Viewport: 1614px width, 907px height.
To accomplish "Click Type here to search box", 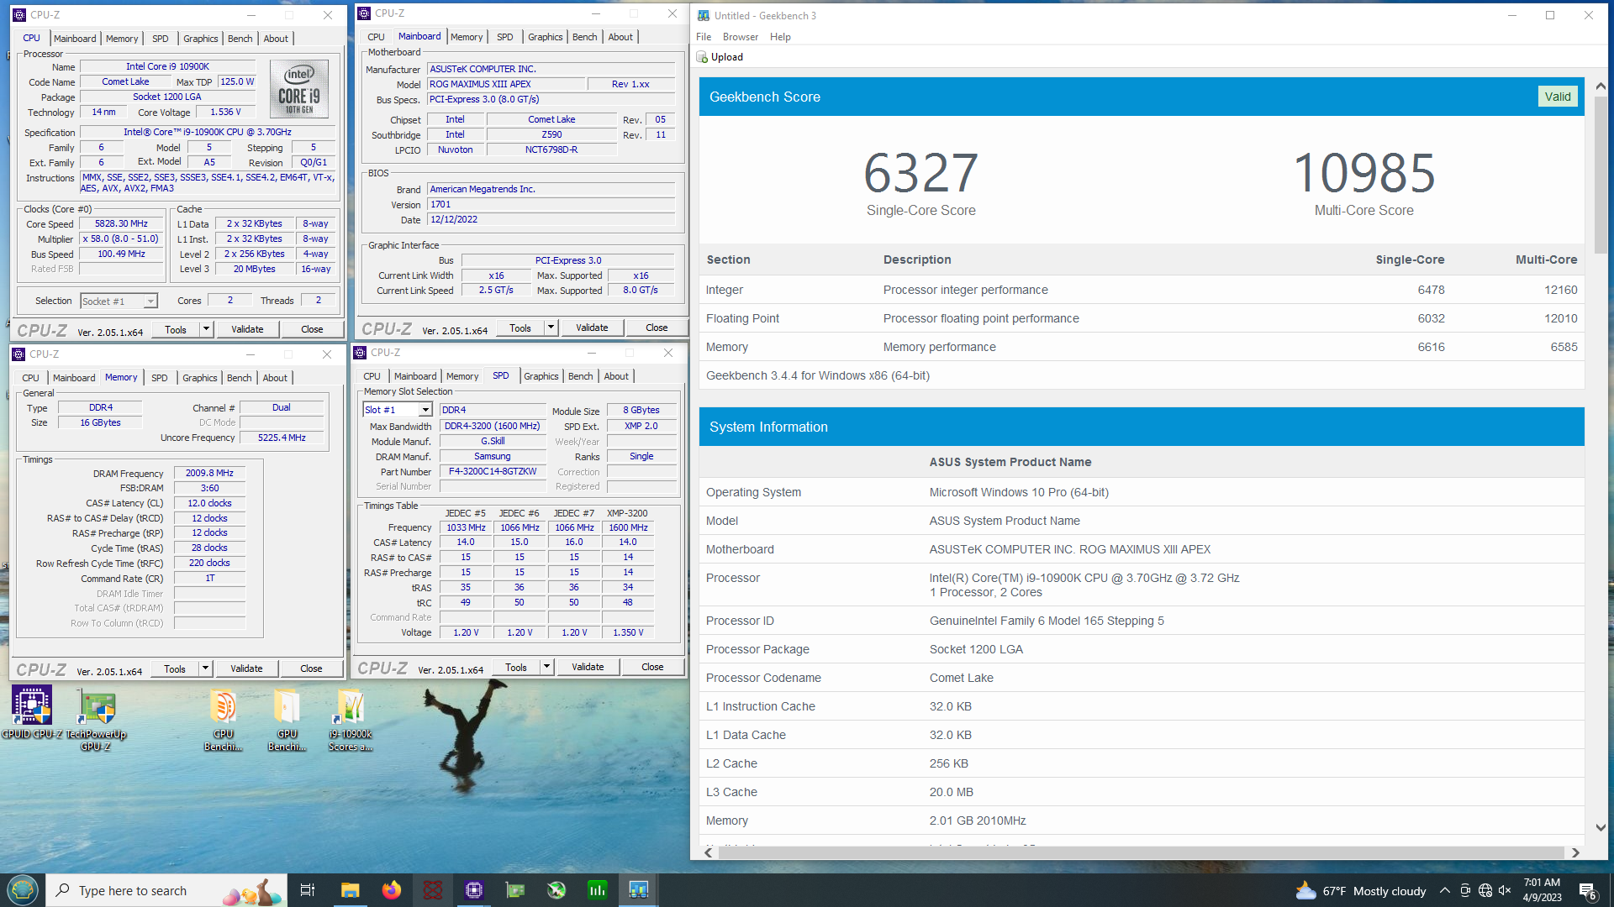I will (166, 890).
